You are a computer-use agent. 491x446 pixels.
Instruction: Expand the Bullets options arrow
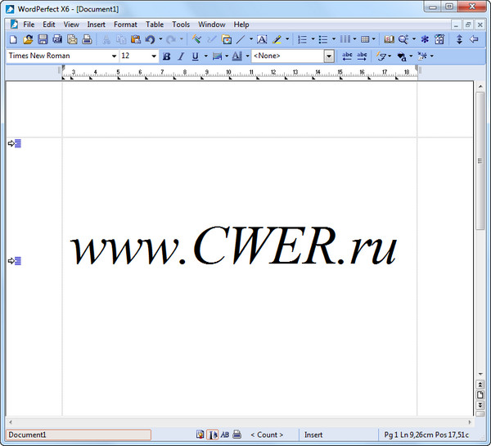point(334,39)
